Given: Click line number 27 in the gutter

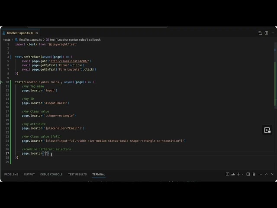Looking at the screenshot, I should pyautogui.click(x=7, y=153).
